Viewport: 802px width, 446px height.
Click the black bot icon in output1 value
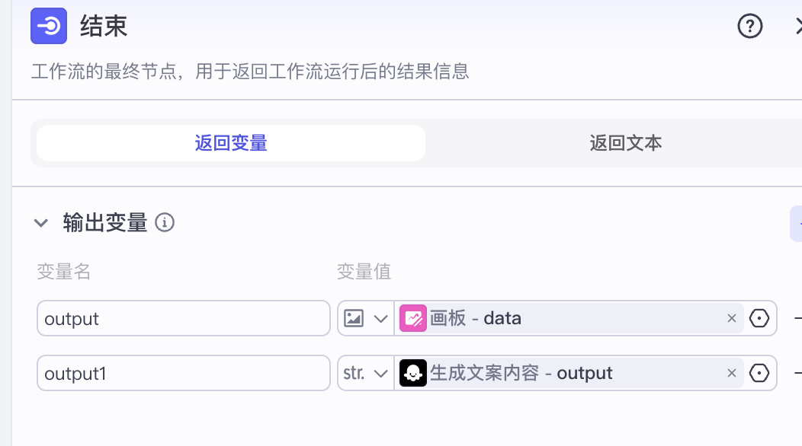pos(413,373)
